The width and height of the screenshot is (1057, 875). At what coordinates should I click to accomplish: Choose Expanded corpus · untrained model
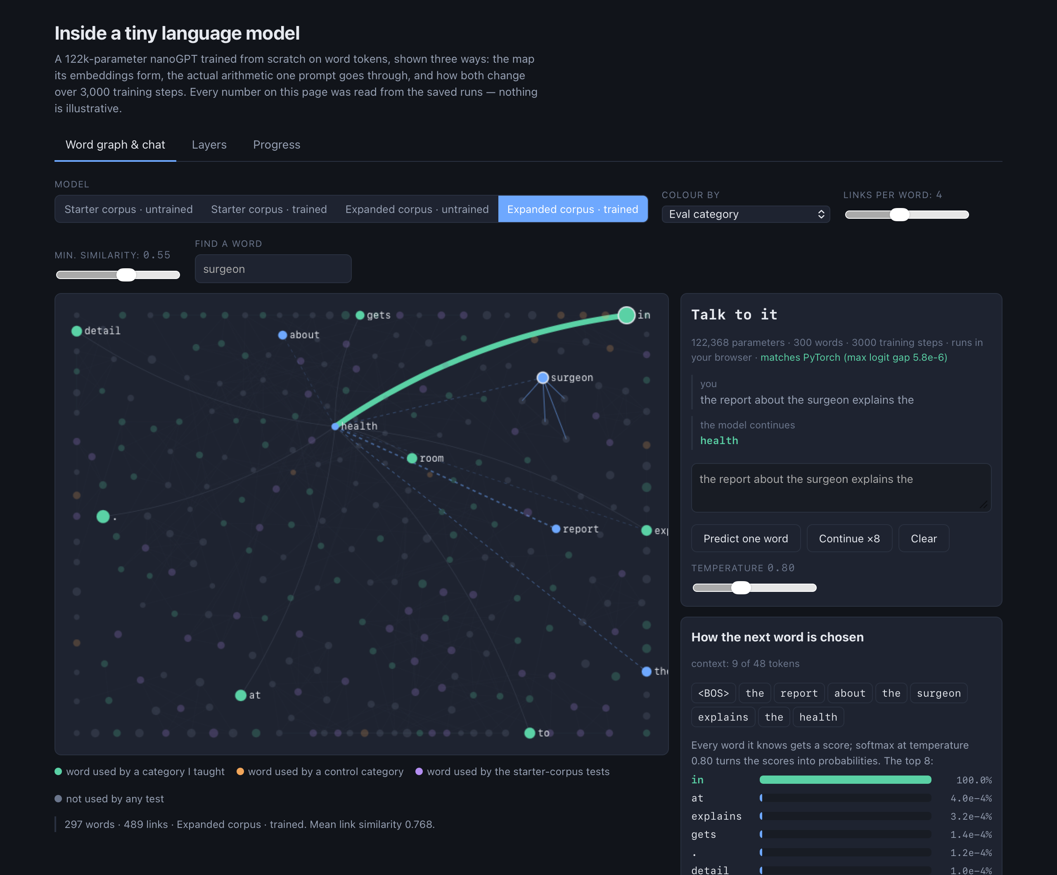pos(417,209)
